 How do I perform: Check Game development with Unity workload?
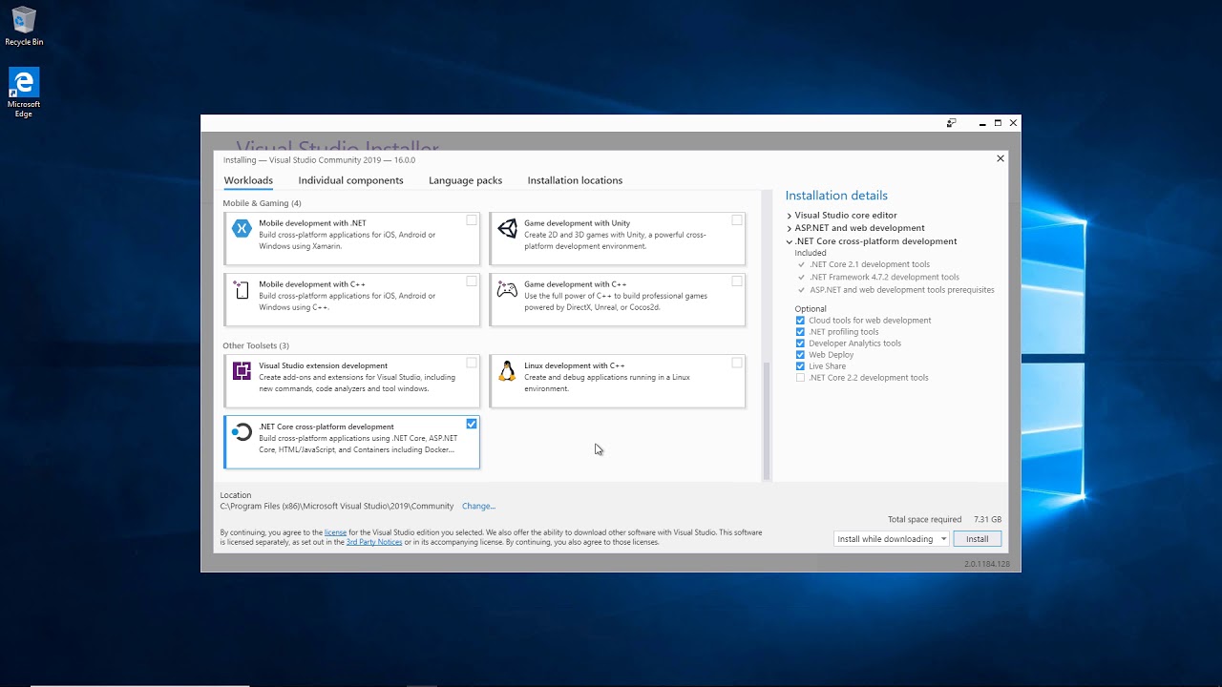coord(737,219)
